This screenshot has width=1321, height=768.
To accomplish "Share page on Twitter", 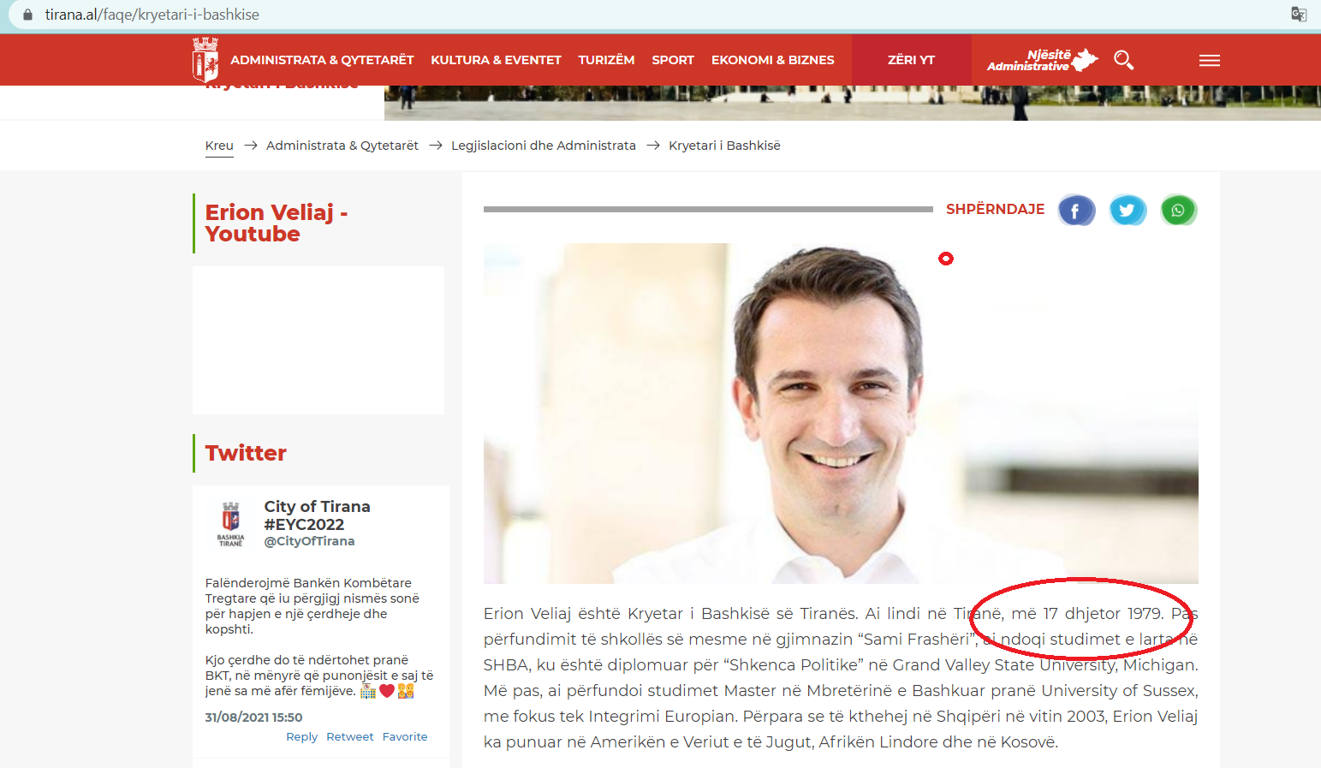I will [x=1128, y=210].
